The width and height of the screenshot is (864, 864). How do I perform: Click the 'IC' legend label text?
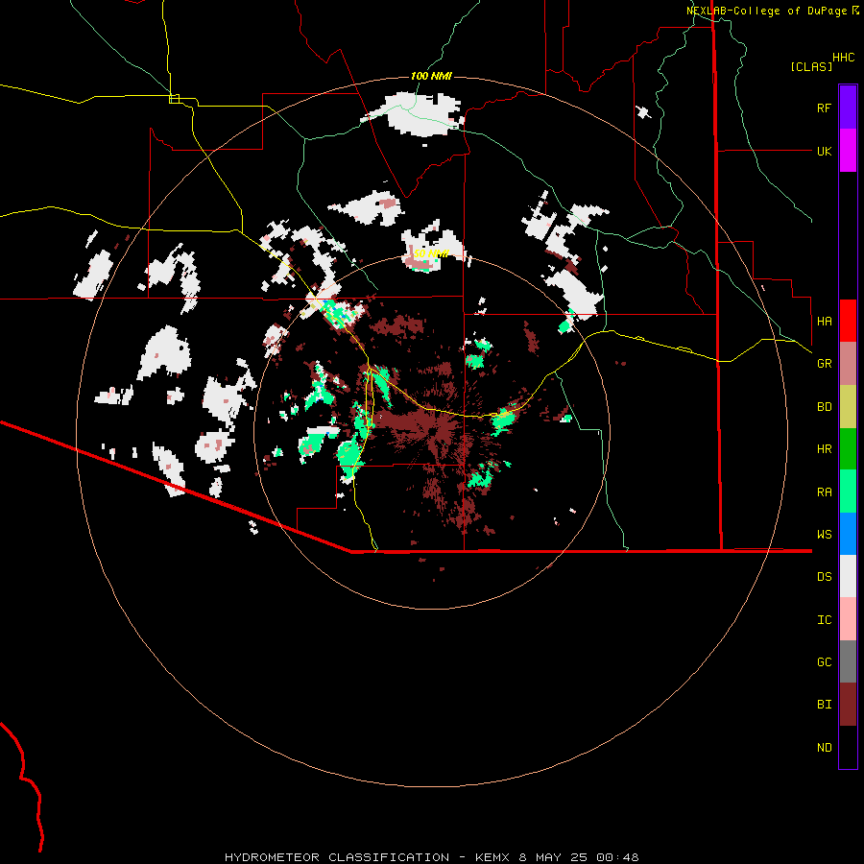coord(824,620)
